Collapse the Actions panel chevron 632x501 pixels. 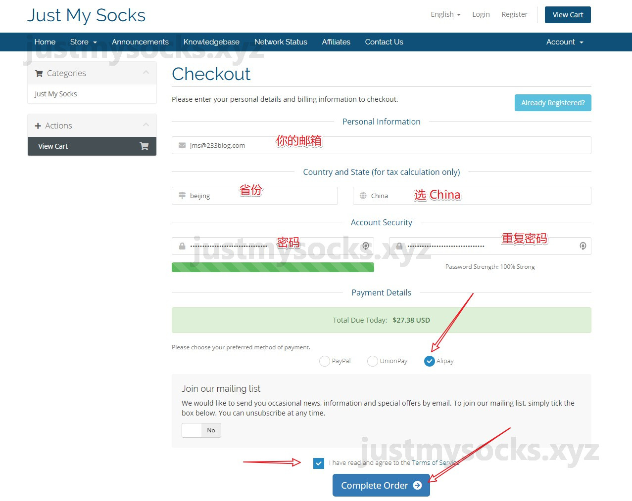point(146,125)
